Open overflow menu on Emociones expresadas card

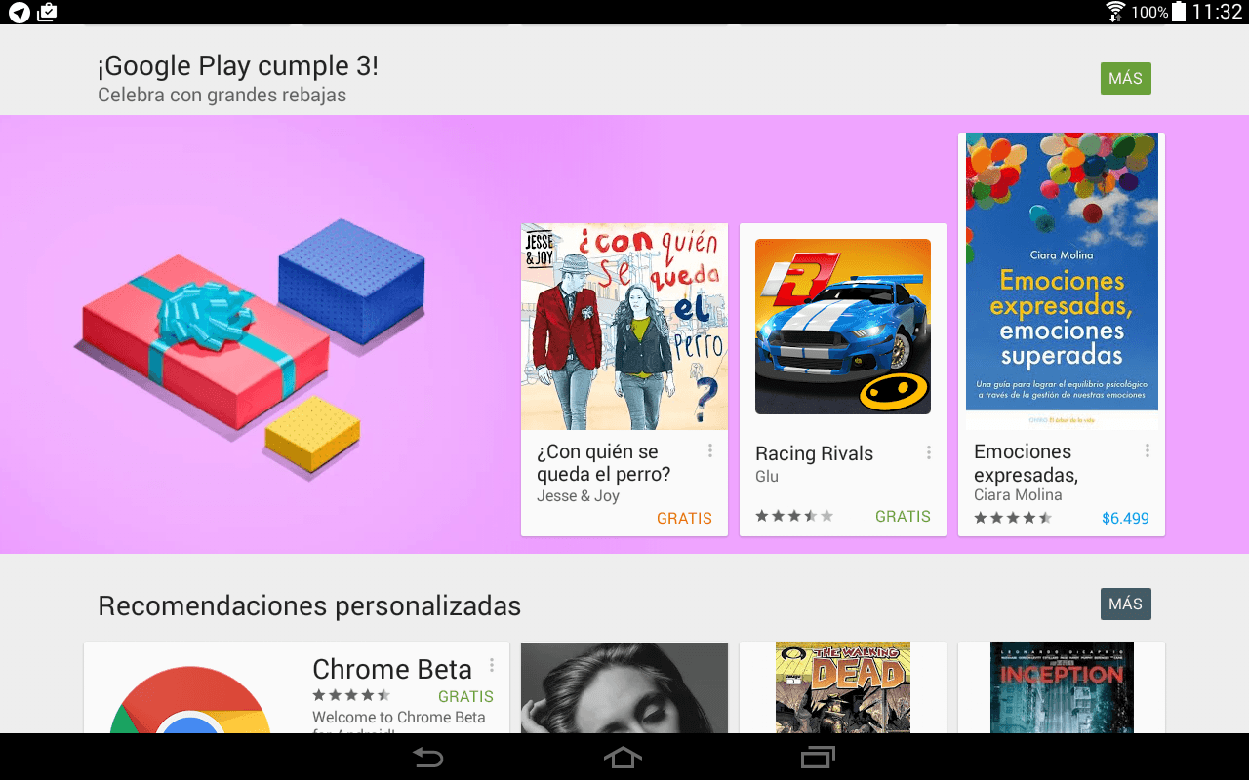click(x=1148, y=450)
